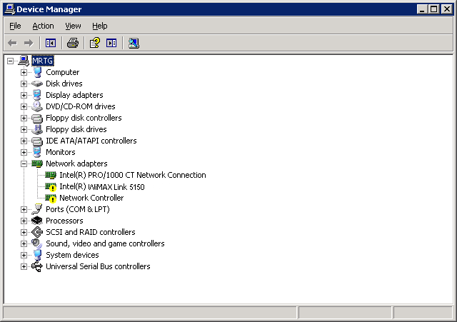Click the Sound, video and game controllers icon
Viewport: 457px width, 322px height.
(x=37, y=243)
